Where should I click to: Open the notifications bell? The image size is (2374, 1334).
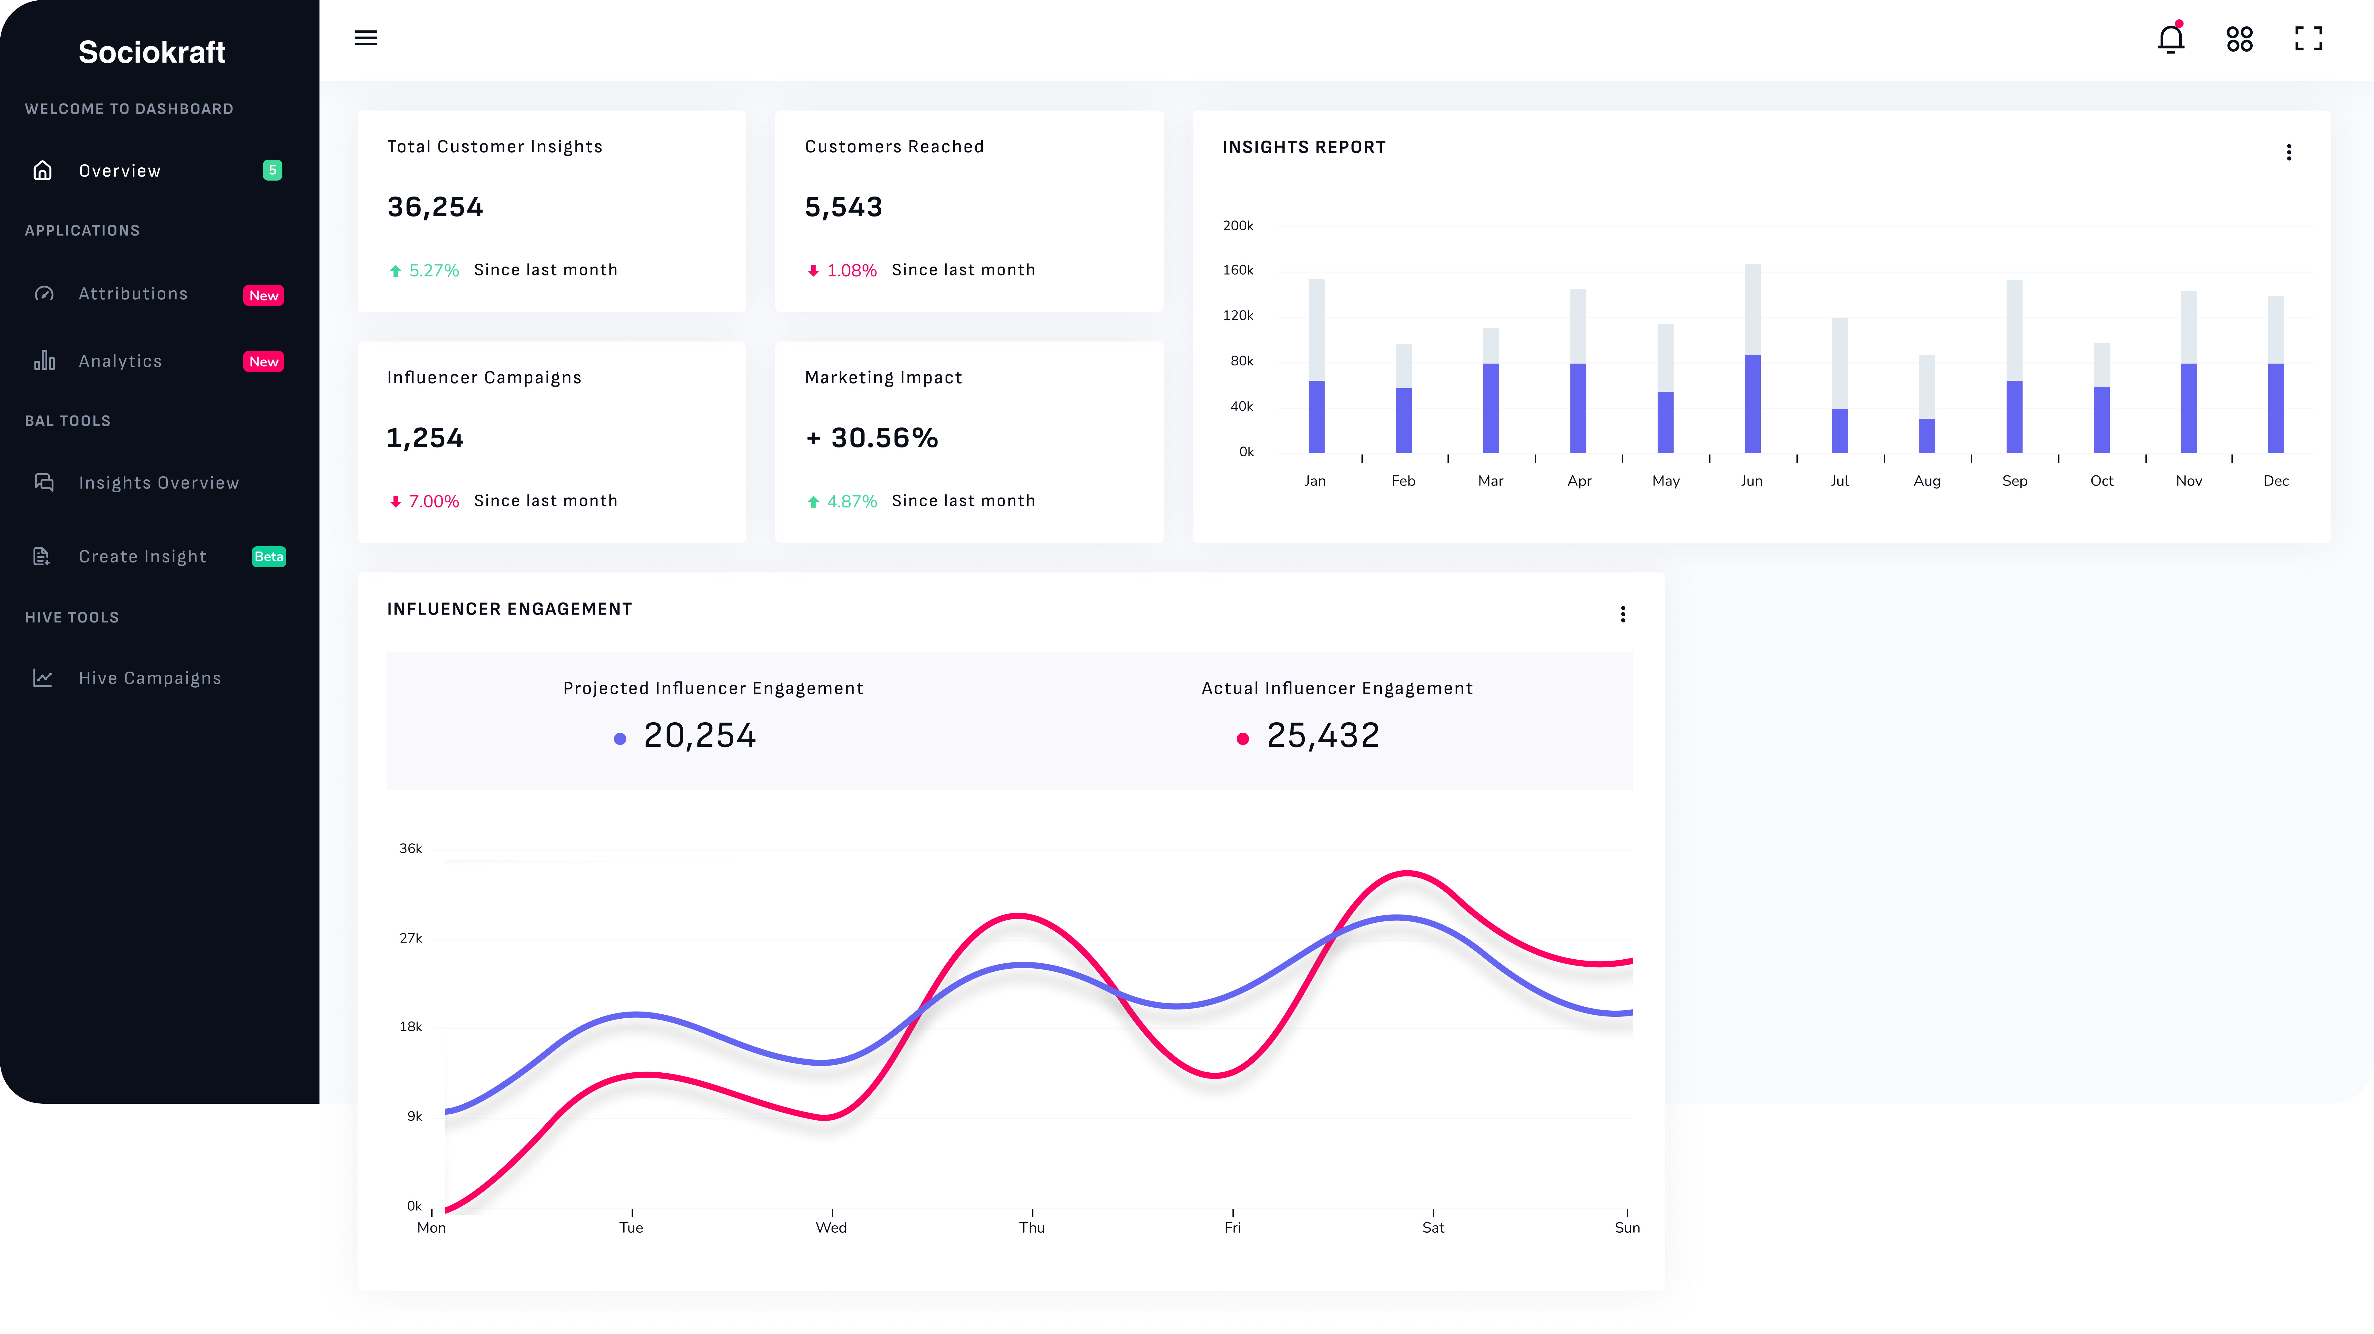(2171, 38)
